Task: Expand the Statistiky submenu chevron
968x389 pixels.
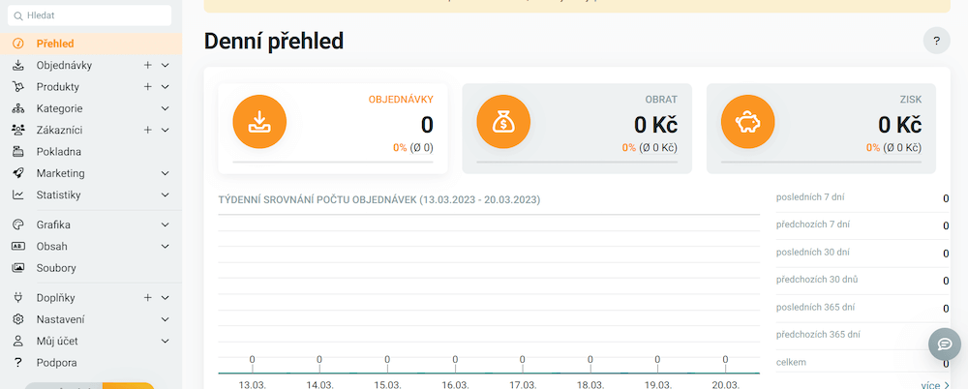Action: pos(165,195)
